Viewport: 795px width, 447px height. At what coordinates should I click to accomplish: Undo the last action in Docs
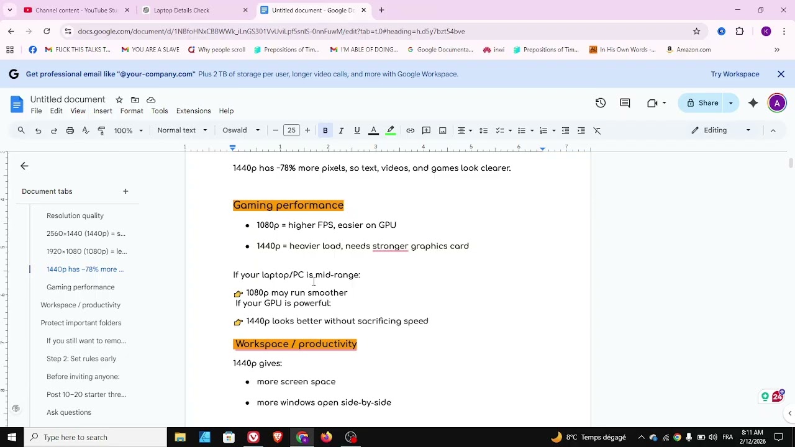coord(38,130)
